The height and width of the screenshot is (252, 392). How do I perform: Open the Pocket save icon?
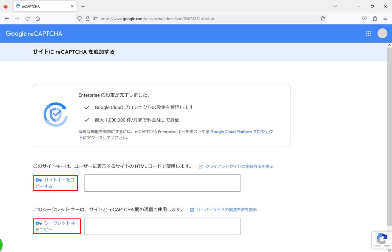365,19
